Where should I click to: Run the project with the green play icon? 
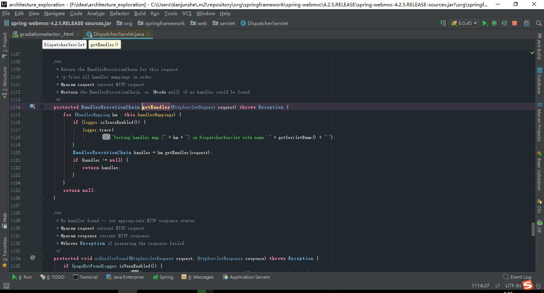(485, 23)
